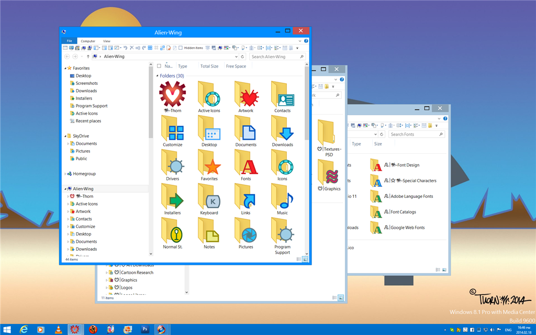Screen dimensions: 536x335
Task: Click the Windows Start button
Action: coord(7,330)
